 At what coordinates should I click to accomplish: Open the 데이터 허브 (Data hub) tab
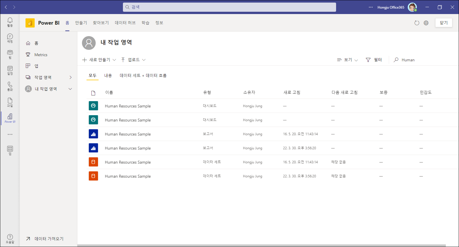(x=125, y=23)
